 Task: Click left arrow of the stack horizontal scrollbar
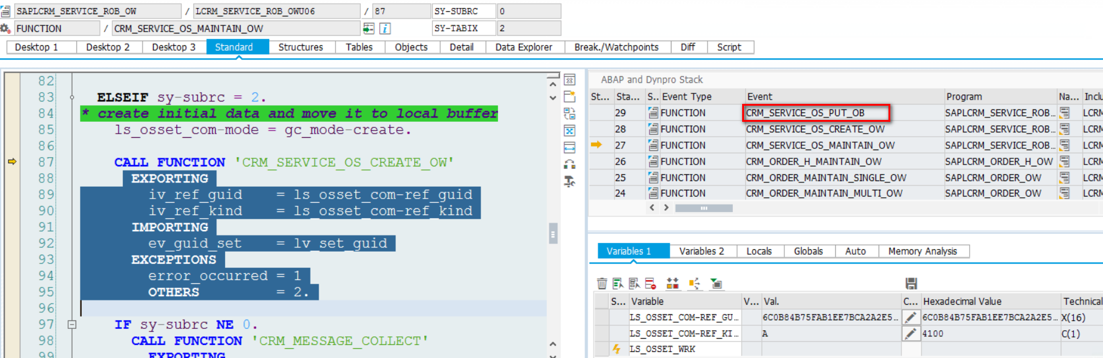tap(652, 208)
